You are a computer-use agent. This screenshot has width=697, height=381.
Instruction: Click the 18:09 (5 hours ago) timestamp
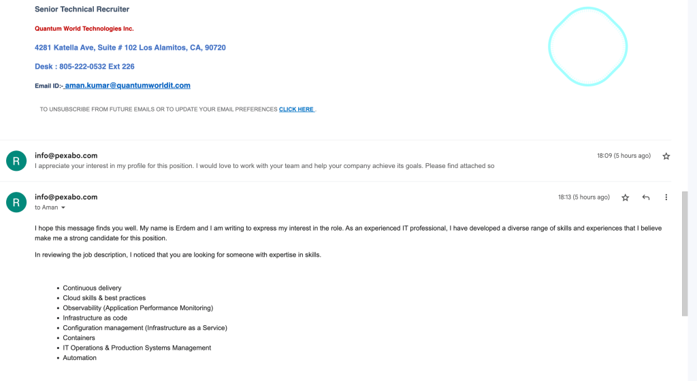click(623, 156)
